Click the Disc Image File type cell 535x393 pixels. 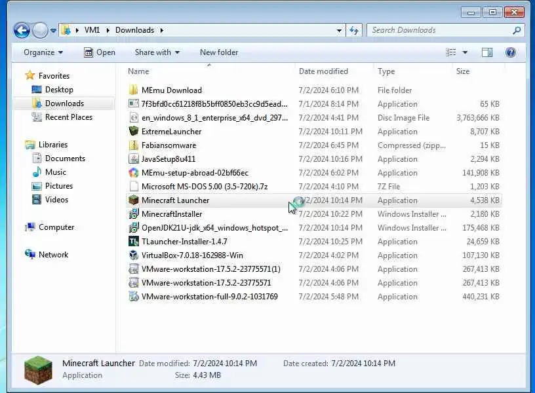tap(403, 118)
